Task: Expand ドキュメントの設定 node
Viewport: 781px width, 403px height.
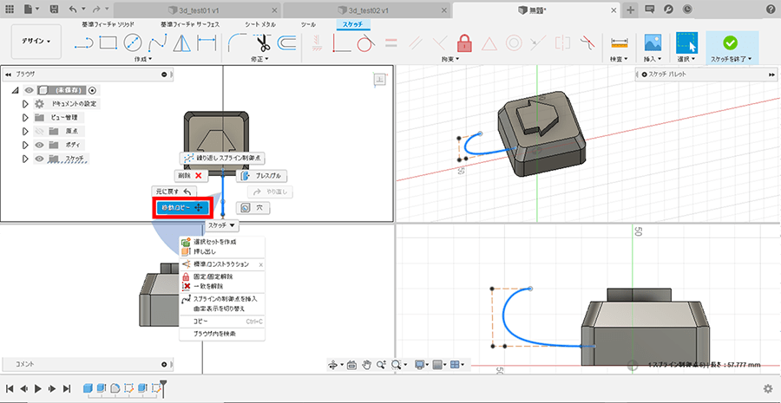Action: 25,104
